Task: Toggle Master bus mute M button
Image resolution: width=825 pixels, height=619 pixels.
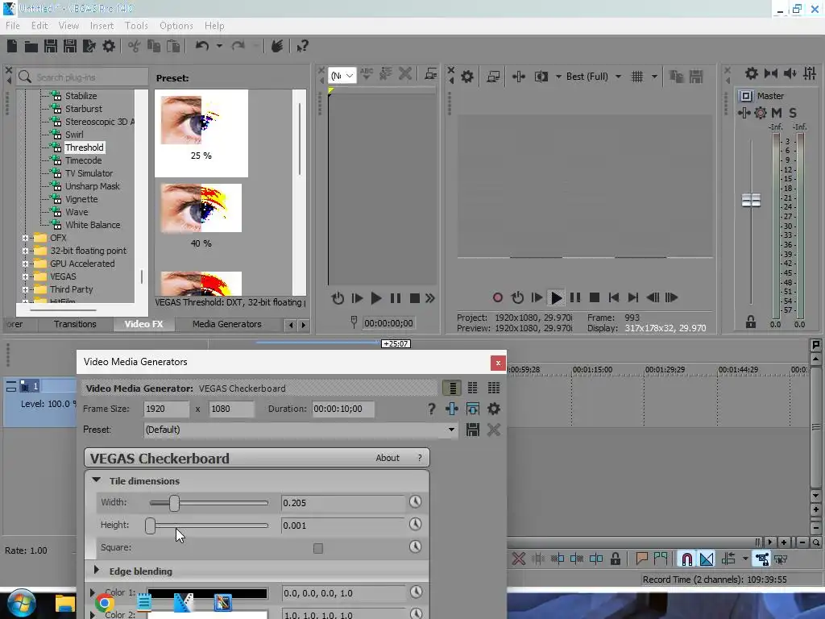Action: [x=777, y=113]
